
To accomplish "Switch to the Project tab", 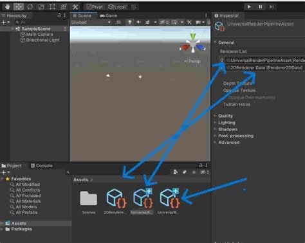I will point(12,166).
